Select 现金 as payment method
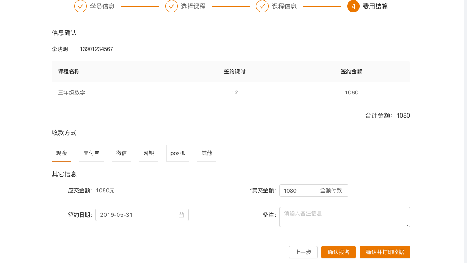The width and height of the screenshot is (467, 263). coord(61,153)
